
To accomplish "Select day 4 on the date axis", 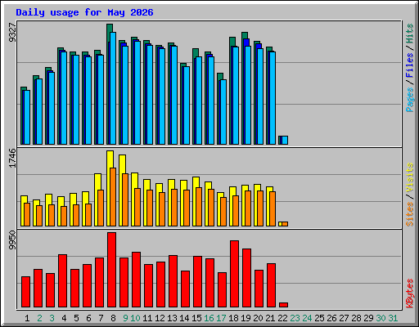I will (x=64, y=318).
